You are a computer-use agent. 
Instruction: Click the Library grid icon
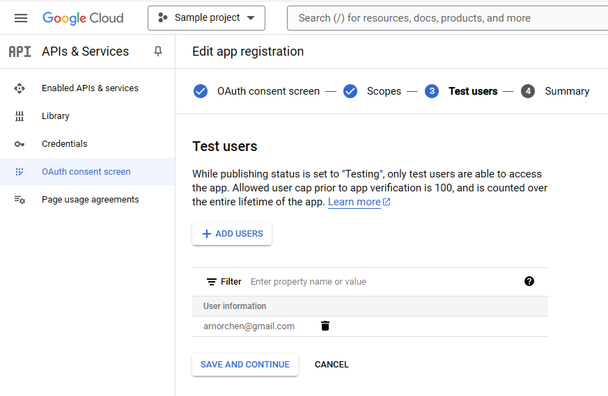point(20,116)
